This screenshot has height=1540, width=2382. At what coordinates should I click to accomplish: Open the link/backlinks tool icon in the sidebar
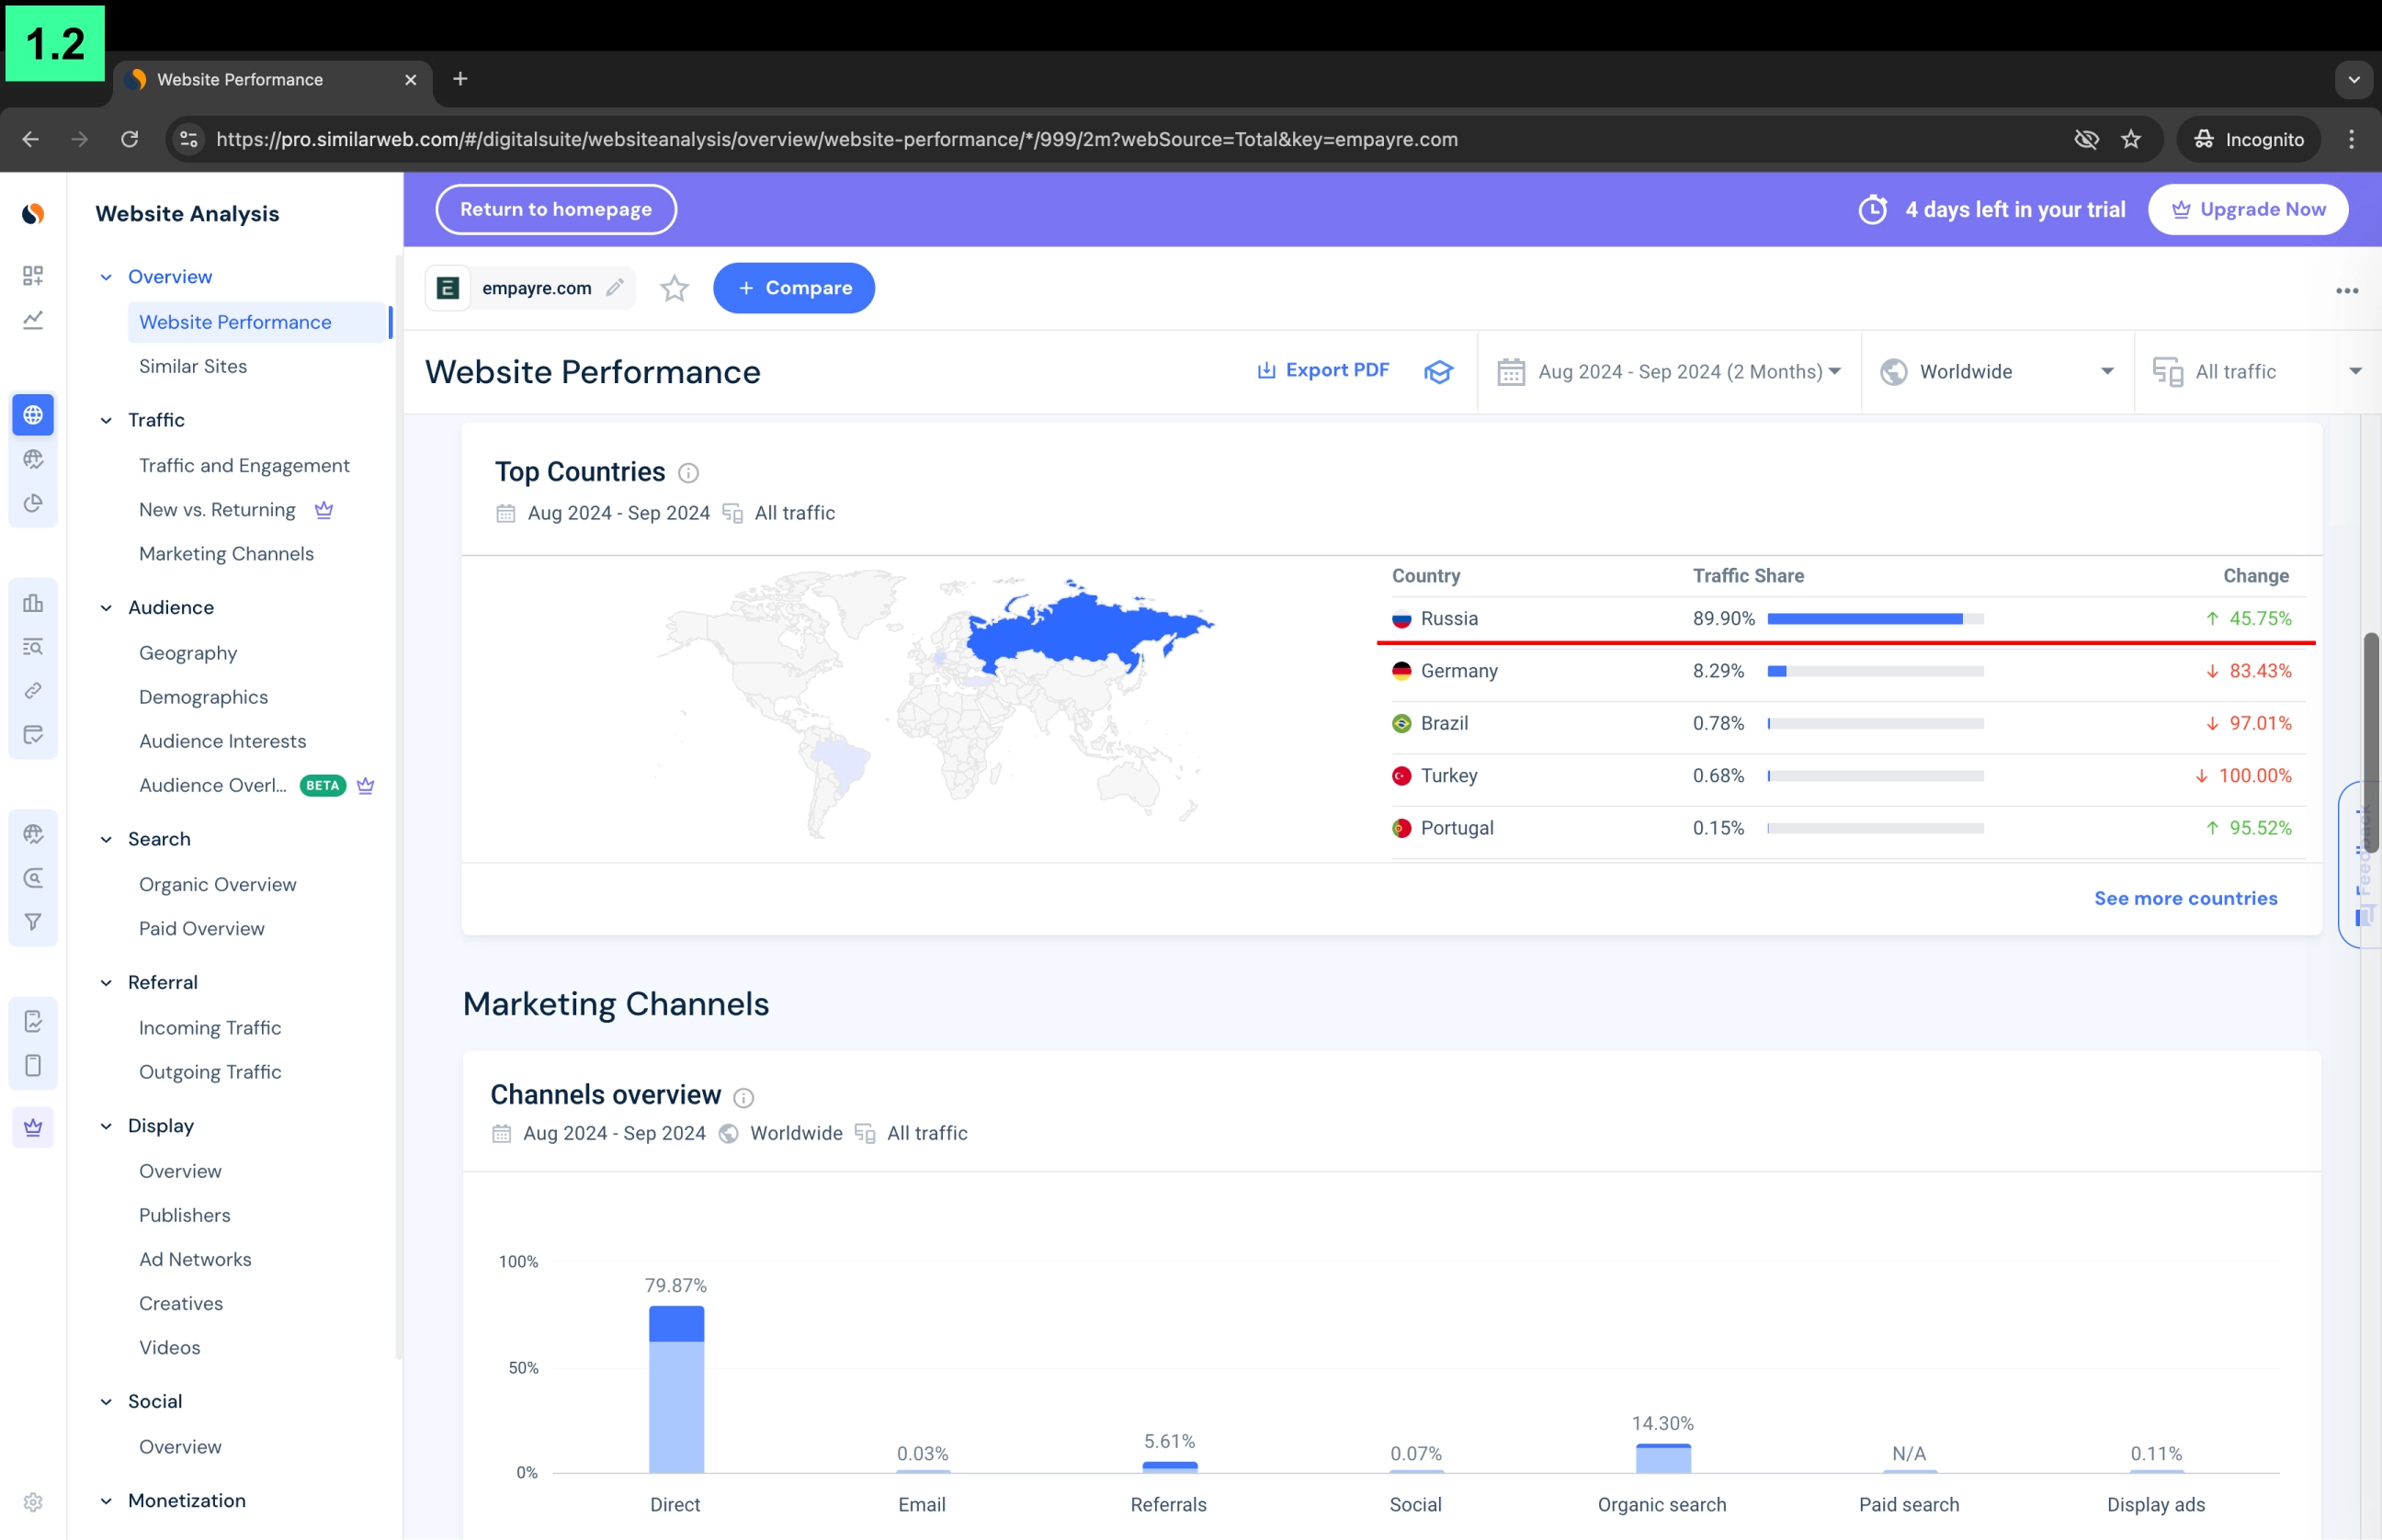pyautogui.click(x=33, y=690)
